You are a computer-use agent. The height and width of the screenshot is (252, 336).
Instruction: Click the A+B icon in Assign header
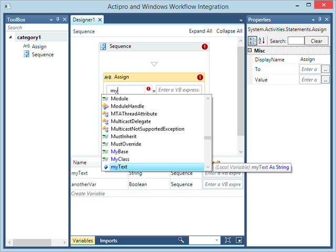tap(108, 77)
